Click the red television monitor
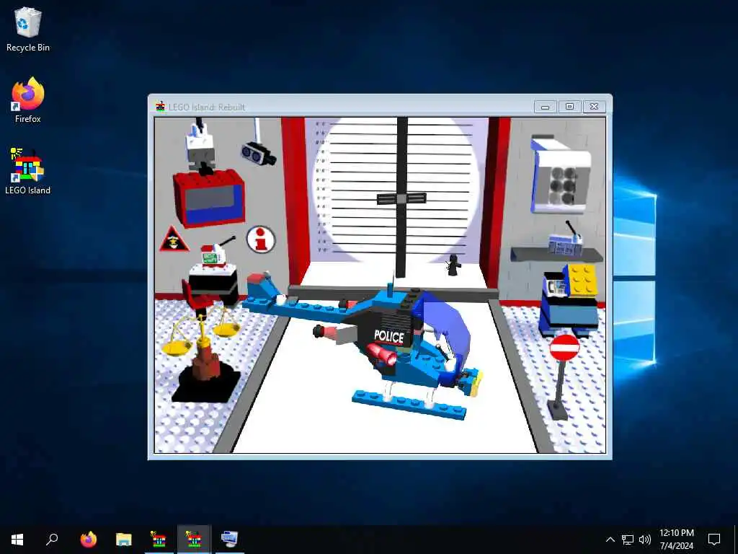This screenshot has height=554, width=738. tap(209, 198)
